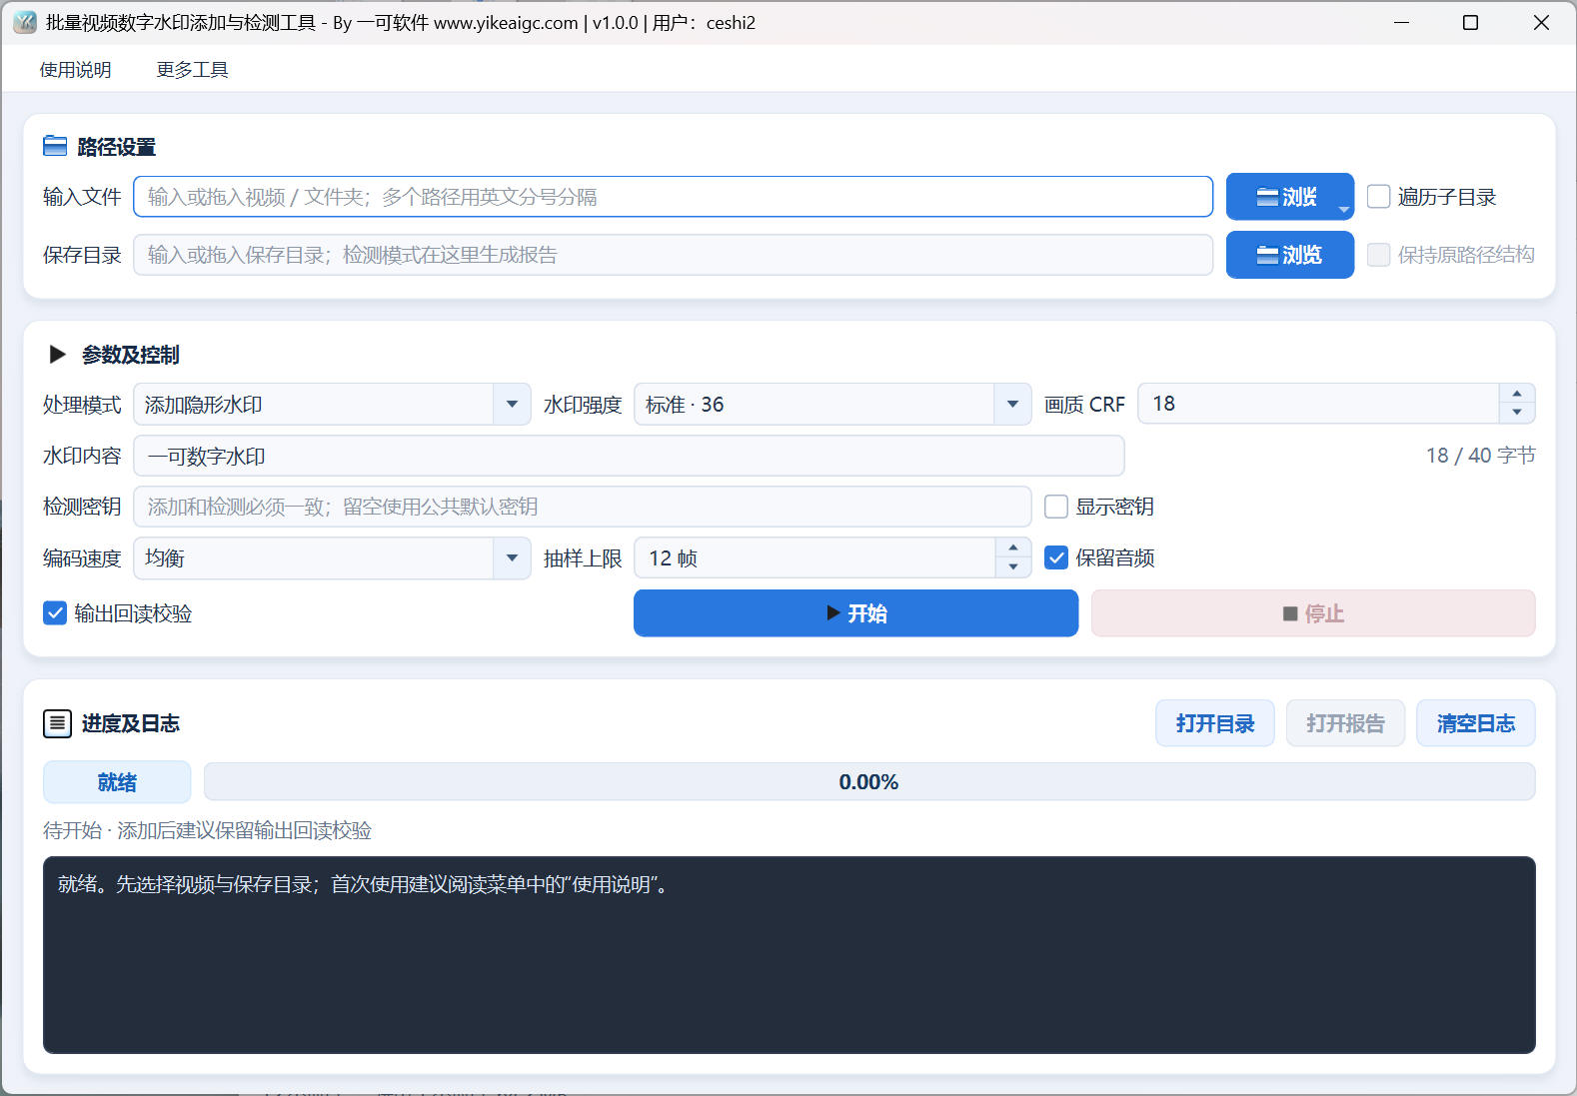
Task: Increase 画质 CRF with up arrow
Action: (1517, 394)
